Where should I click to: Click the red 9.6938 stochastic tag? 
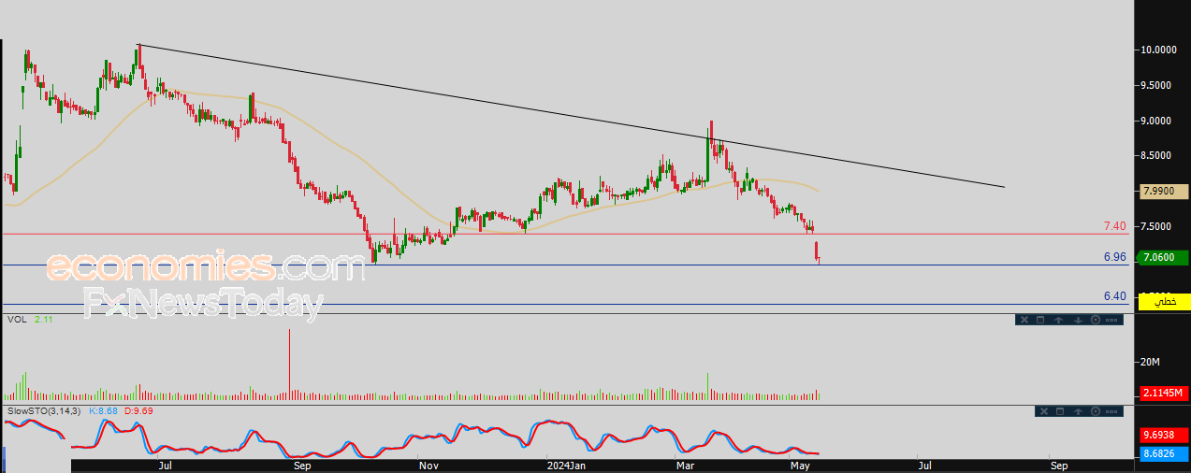tap(1164, 436)
